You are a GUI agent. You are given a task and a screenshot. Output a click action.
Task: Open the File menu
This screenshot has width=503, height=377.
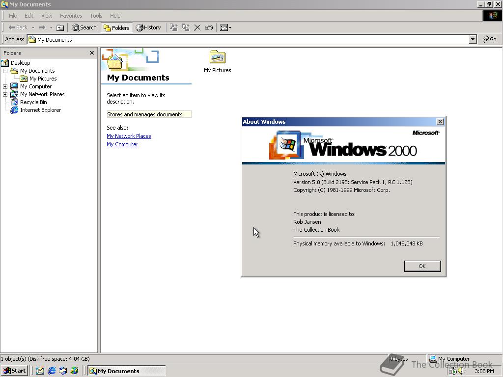click(13, 16)
